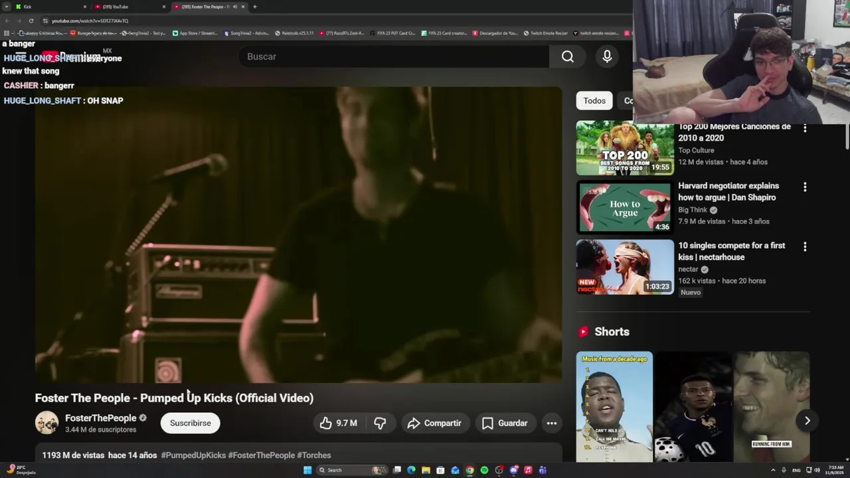The image size is (850, 478).
Task: Click the Chrome icon in taskbar
Action: [x=469, y=470]
